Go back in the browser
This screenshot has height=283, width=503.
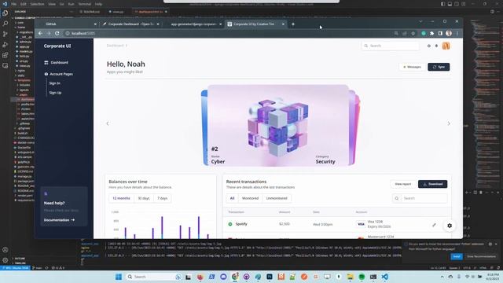point(40,33)
